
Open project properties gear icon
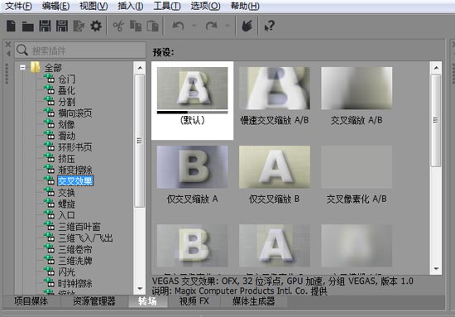tap(96, 26)
